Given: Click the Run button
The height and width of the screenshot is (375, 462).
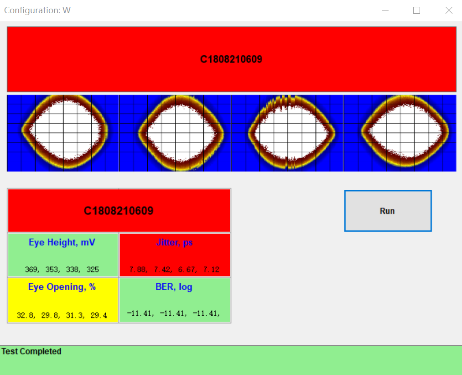Looking at the screenshot, I should point(387,211).
